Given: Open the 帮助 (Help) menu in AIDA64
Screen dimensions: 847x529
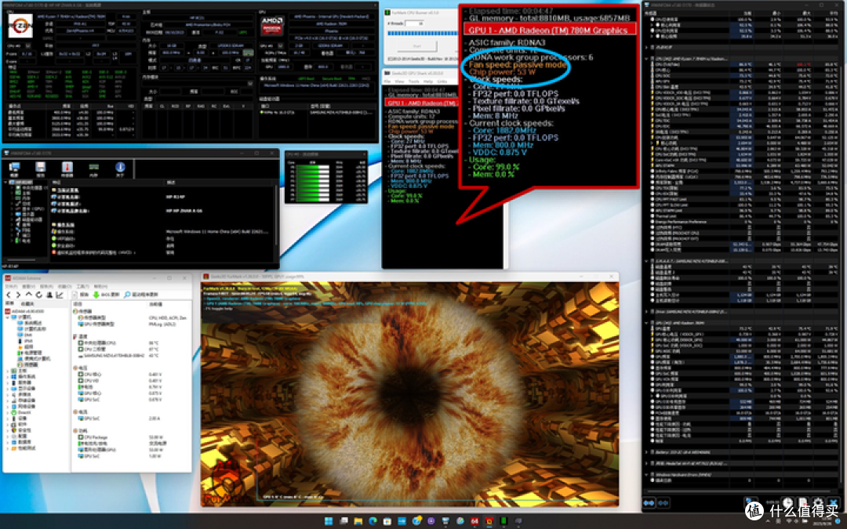Looking at the screenshot, I should click(100, 286).
